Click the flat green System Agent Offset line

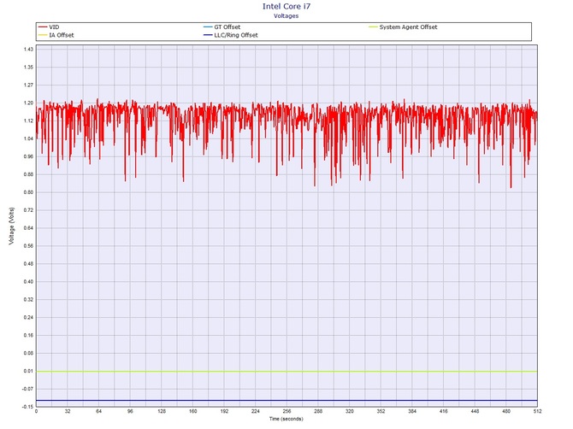(x=286, y=372)
